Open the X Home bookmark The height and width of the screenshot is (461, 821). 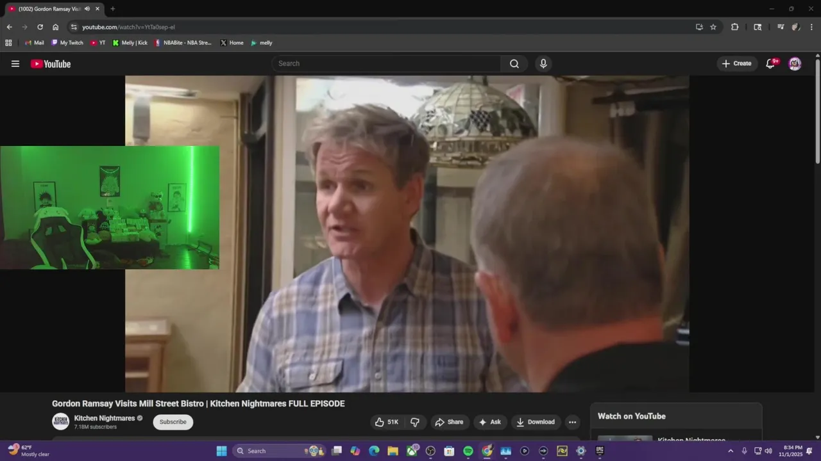(x=232, y=43)
